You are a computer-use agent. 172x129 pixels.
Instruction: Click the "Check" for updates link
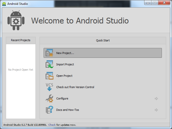click(52, 125)
